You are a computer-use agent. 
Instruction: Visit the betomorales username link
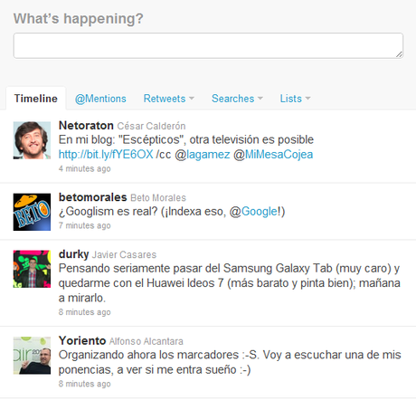[x=92, y=197]
